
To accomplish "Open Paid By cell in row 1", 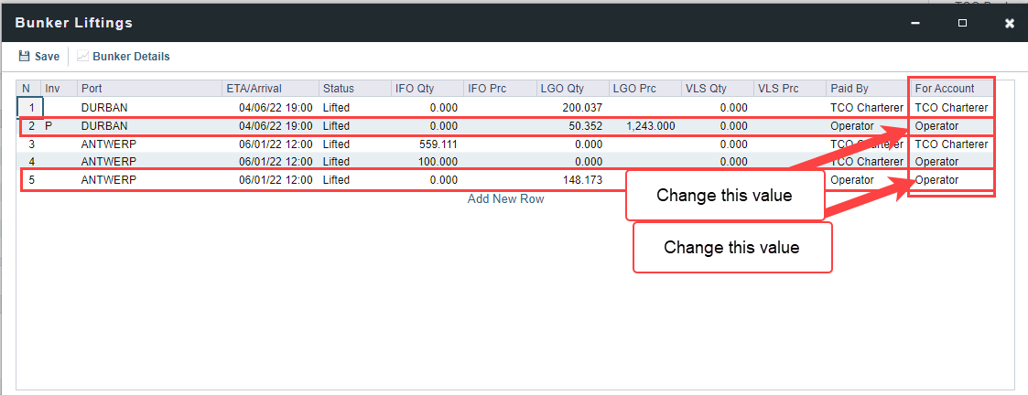I will 865,107.
